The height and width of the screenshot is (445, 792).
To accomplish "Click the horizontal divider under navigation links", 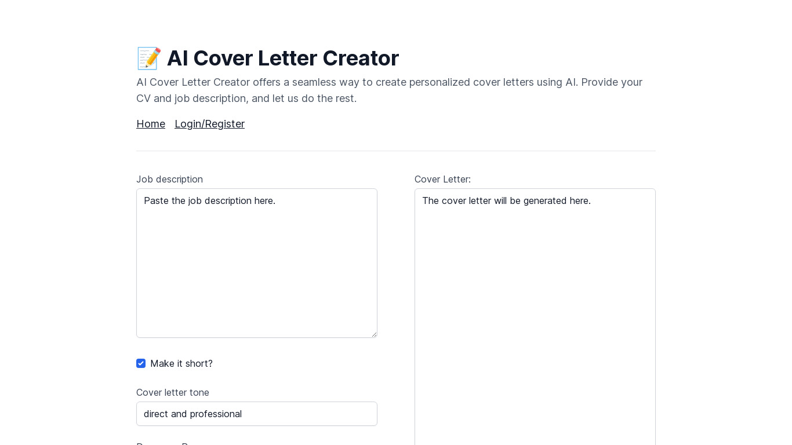I will click(396, 151).
